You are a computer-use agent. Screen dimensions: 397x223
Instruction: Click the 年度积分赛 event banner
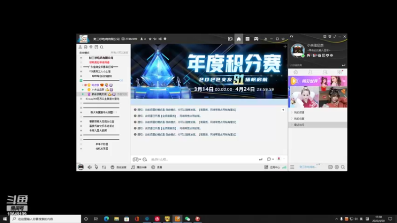(209, 71)
